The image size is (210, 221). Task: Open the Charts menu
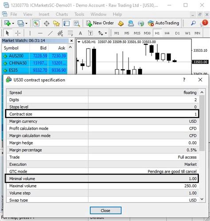[62, 14]
